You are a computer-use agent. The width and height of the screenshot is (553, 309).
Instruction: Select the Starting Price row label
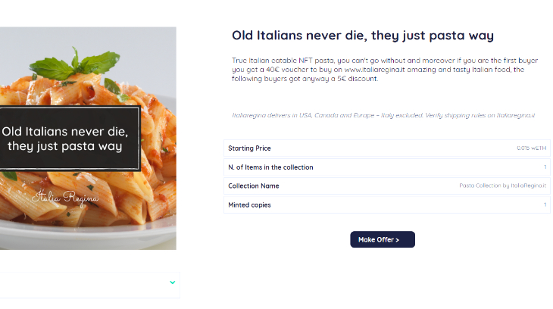(x=249, y=148)
